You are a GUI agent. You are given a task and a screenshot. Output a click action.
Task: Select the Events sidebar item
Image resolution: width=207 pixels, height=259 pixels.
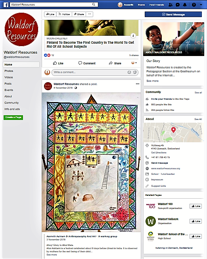click(x=9, y=90)
